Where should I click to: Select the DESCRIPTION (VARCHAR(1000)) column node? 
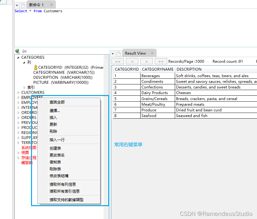[x=63, y=77]
